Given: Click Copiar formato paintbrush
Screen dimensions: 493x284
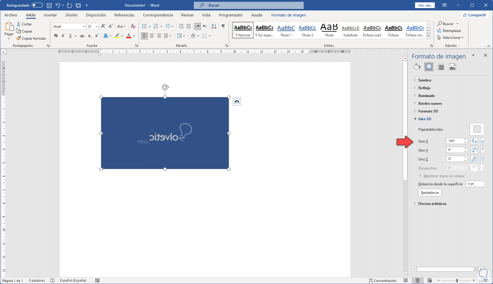Looking at the screenshot, I should tap(31, 38).
